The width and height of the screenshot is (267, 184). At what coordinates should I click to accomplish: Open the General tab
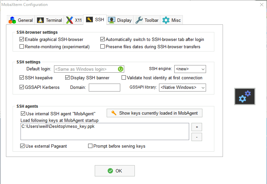coord(21,20)
